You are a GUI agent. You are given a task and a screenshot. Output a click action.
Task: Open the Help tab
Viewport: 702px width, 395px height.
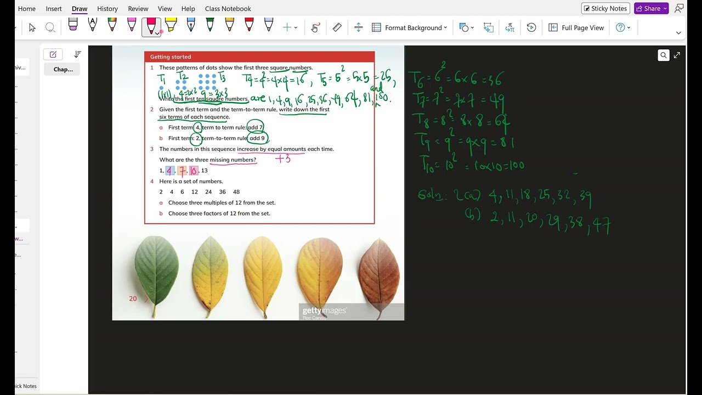(188, 9)
